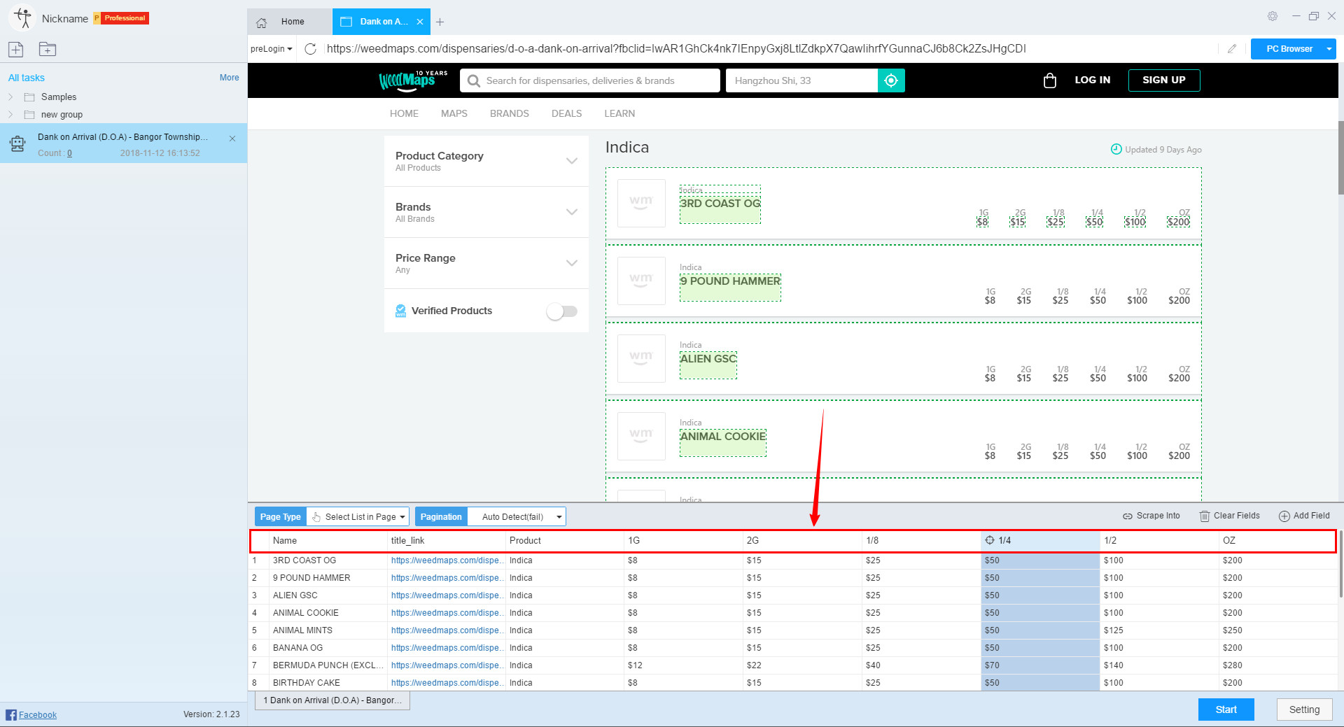Click the new group folder icon
This screenshot has width=1344, height=727.
(48, 49)
